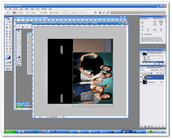Hide Layer 1 using its eye icon
This screenshot has width=172, height=139.
[x=141, y=77]
